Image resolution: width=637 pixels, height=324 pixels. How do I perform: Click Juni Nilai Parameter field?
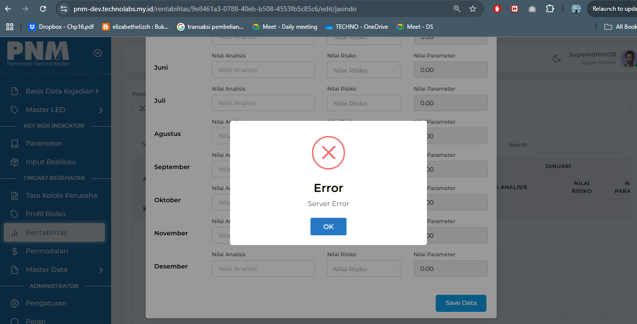pyautogui.click(x=451, y=70)
